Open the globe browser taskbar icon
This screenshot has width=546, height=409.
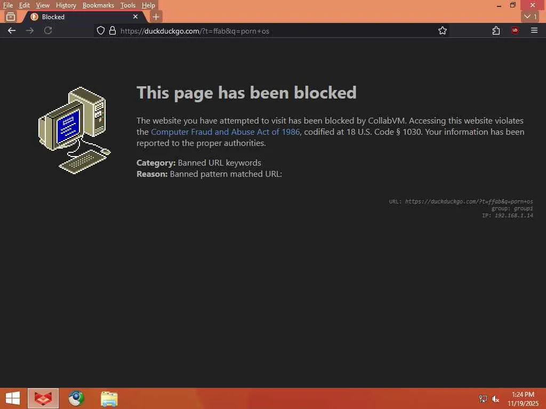pyautogui.click(x=76, y=398)
